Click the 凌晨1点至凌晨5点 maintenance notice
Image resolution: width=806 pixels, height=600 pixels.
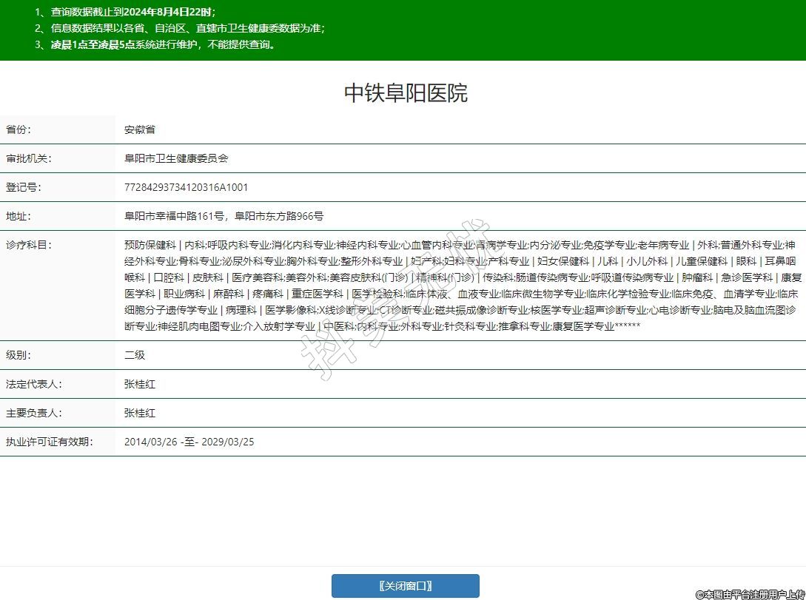coord(155,44)
